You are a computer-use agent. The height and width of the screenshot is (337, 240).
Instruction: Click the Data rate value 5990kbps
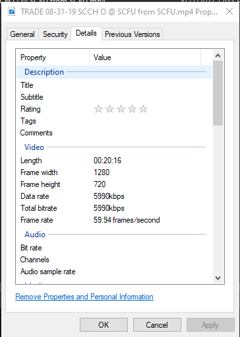coord(109,196)
